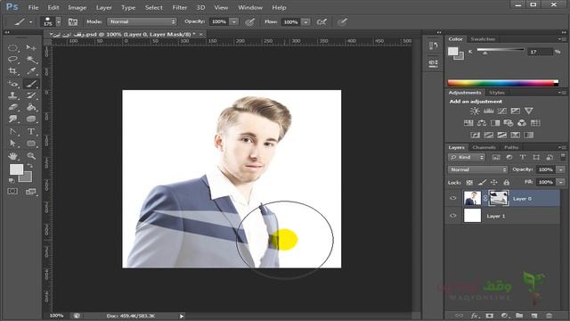The width and height of the screenshot is (570, 321).
Task: Toggle lock all padlock icon
Action: click(x=507, y=182)
